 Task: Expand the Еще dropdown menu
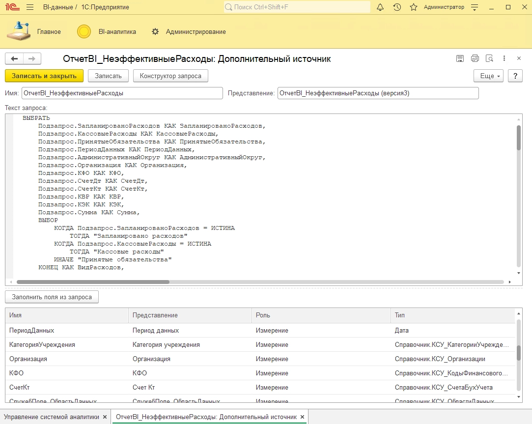click(x=488, y=76)
